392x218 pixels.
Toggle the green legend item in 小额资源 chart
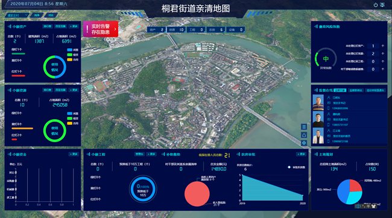point(72,119)
